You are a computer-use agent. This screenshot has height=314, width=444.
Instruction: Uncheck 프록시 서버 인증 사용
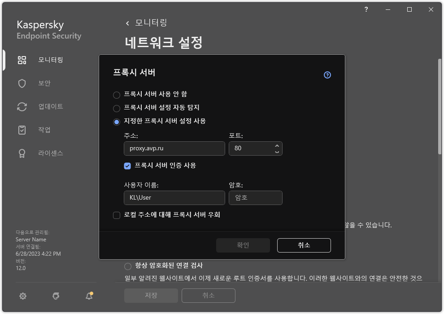(x=128, y=166)
